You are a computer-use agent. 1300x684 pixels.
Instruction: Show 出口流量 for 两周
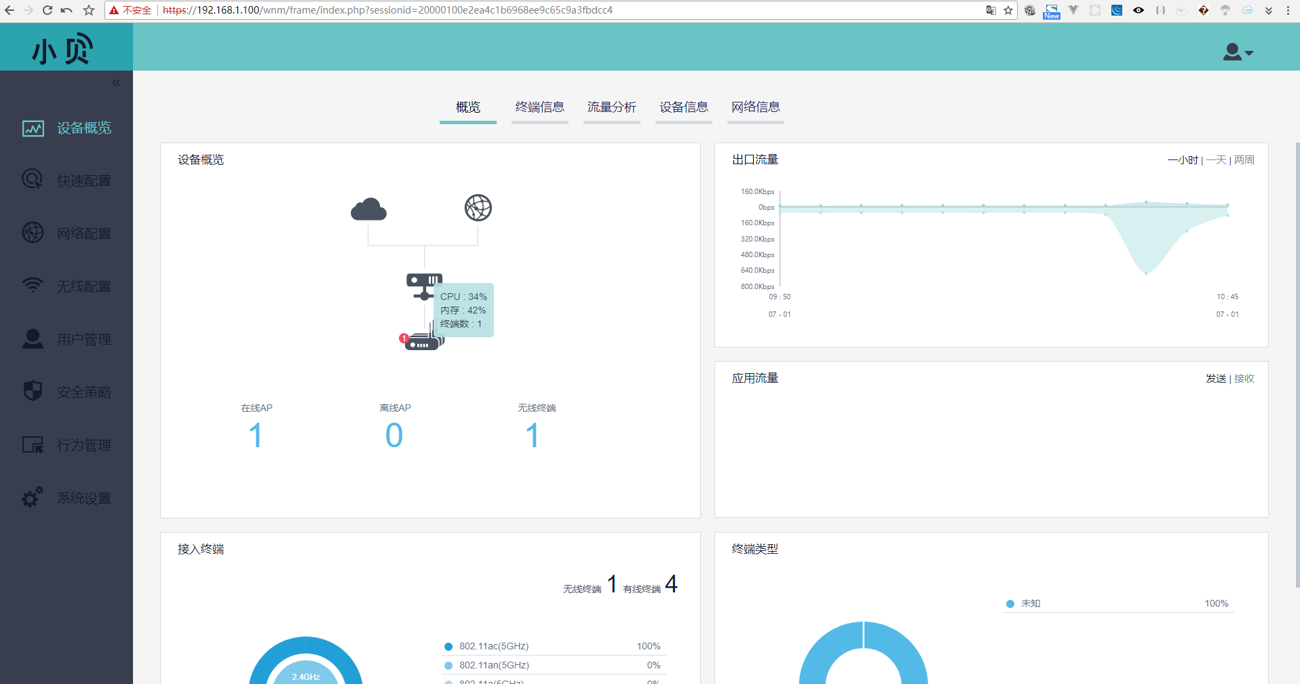(1244, 160)
